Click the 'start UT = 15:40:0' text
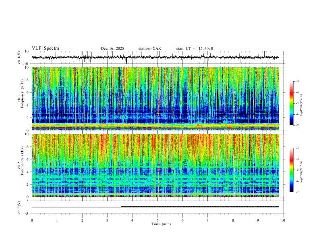Screen dimensions: 319x247 [195, 48]
